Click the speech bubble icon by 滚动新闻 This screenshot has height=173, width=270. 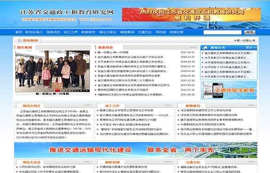coord(19,40)
